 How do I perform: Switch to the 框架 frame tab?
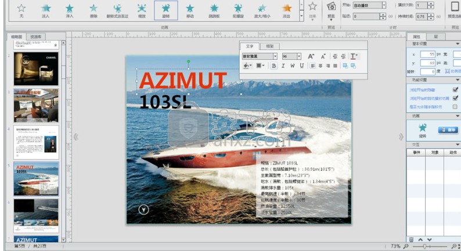269,46
